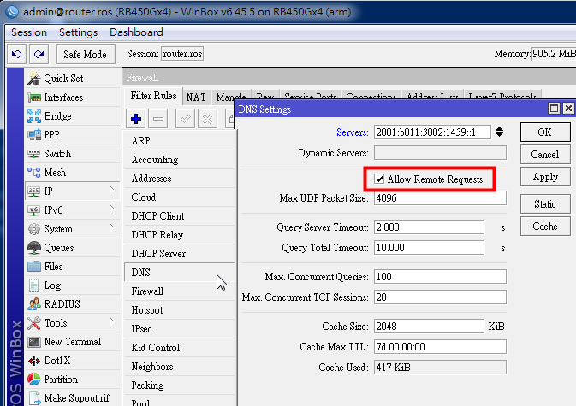Select Hotspot from IP submenu
This screenshot has width=576, height=406.
pyautogui.click(x=179, y=310)
